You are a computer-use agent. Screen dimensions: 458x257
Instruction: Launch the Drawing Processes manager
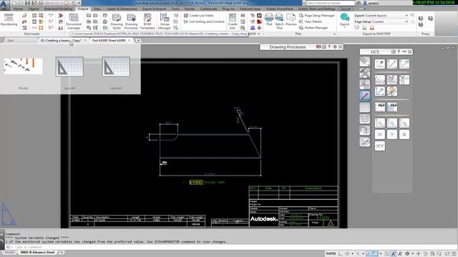pyautogui.click(x=131, y=21)
